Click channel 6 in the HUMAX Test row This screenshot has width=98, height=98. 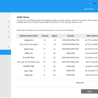click(44, 66)
